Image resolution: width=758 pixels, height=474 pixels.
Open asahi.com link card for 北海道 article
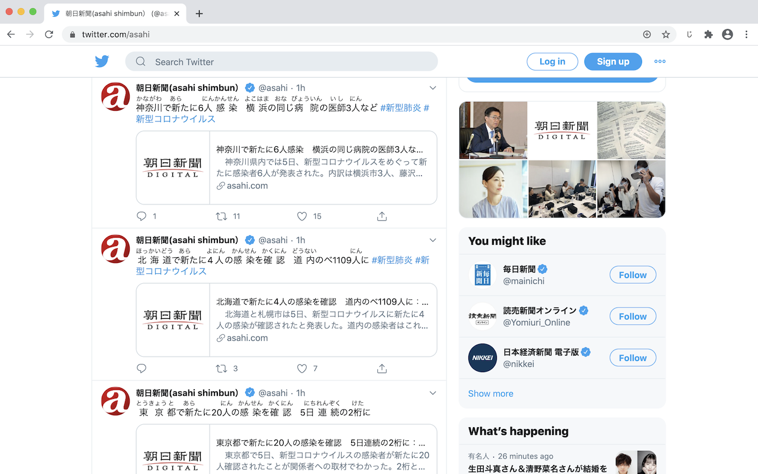(x=287, y=320)
